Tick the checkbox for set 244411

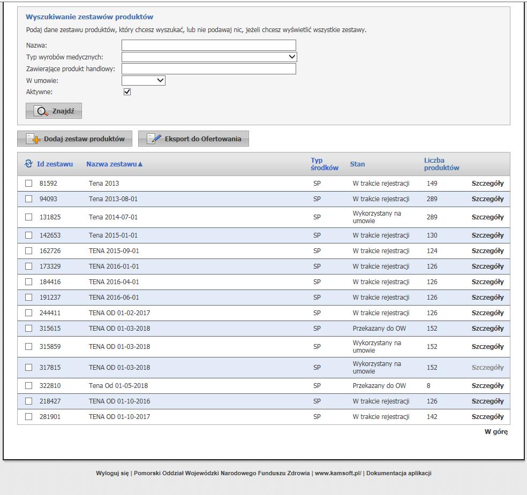(x=29, y=313)
